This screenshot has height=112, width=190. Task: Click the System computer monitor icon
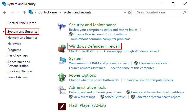62,61
